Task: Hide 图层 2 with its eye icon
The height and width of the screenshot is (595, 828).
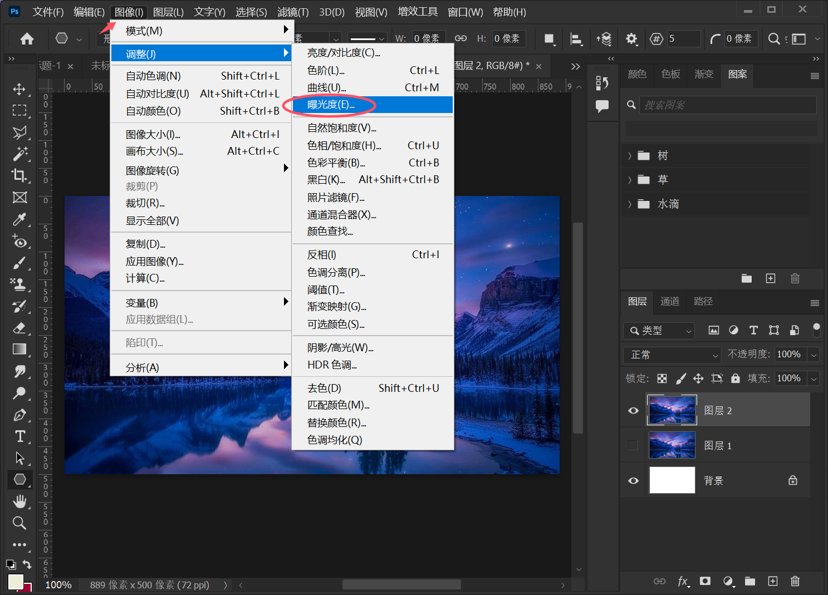Action: [633, 411]
